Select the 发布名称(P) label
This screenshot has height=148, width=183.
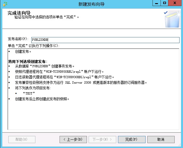pos(18,39)
